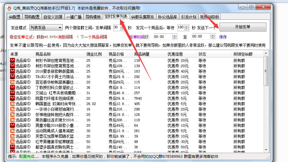
Task: Click the source icon of the 交城山 红枣 row
Action: pyautogui.click(x=12, y=93)
